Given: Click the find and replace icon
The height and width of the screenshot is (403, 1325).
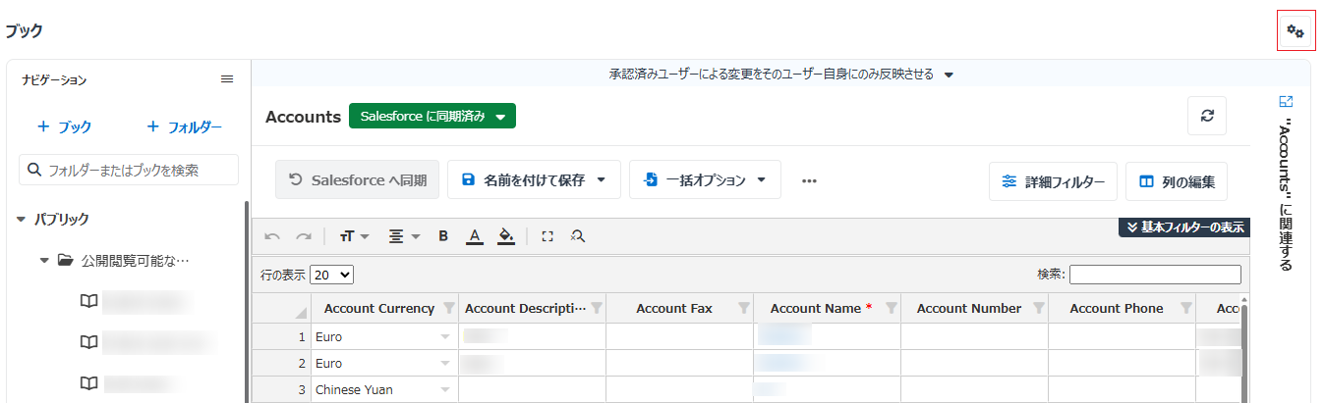Looking at the screenshot, I should tap(578, 236).
